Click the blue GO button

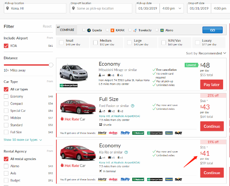pos(212,30)
